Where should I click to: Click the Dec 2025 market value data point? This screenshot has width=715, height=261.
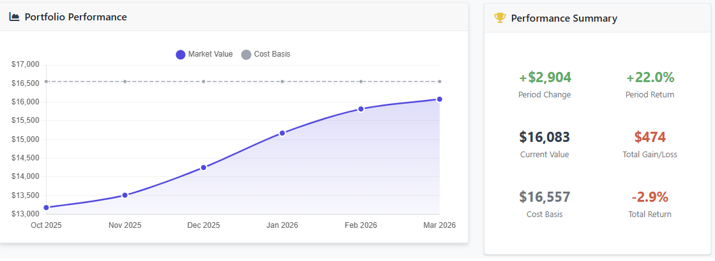click(x=204, y=167)
